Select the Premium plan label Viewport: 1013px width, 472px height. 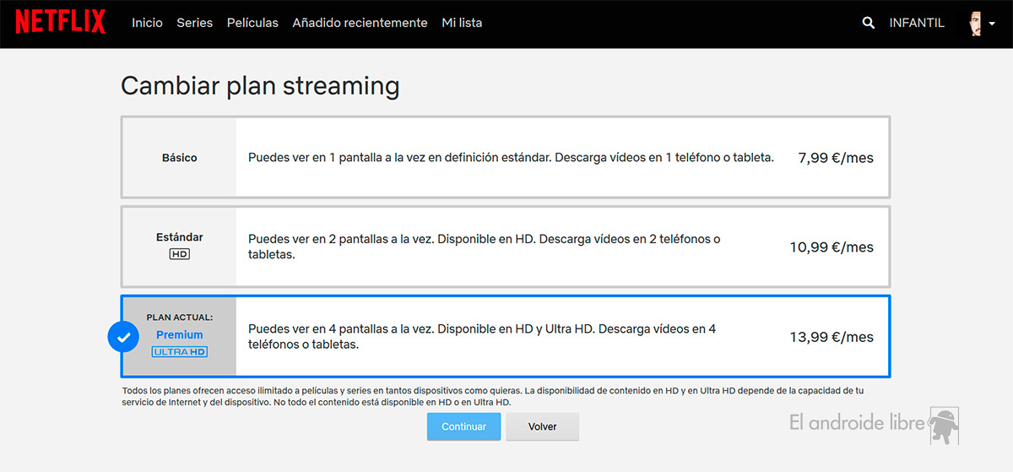(x=180, y=334)
